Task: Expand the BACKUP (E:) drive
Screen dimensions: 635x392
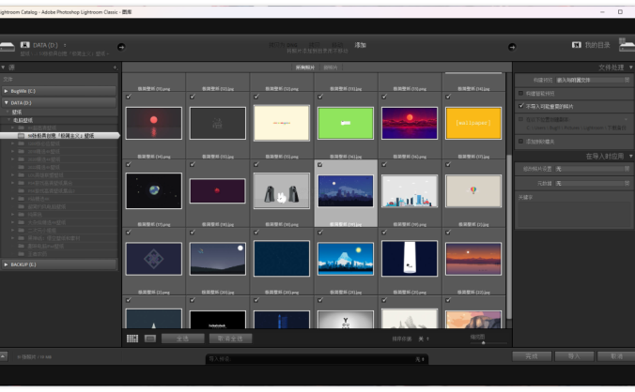Action: pyautogui.click(x=6, y=264)
